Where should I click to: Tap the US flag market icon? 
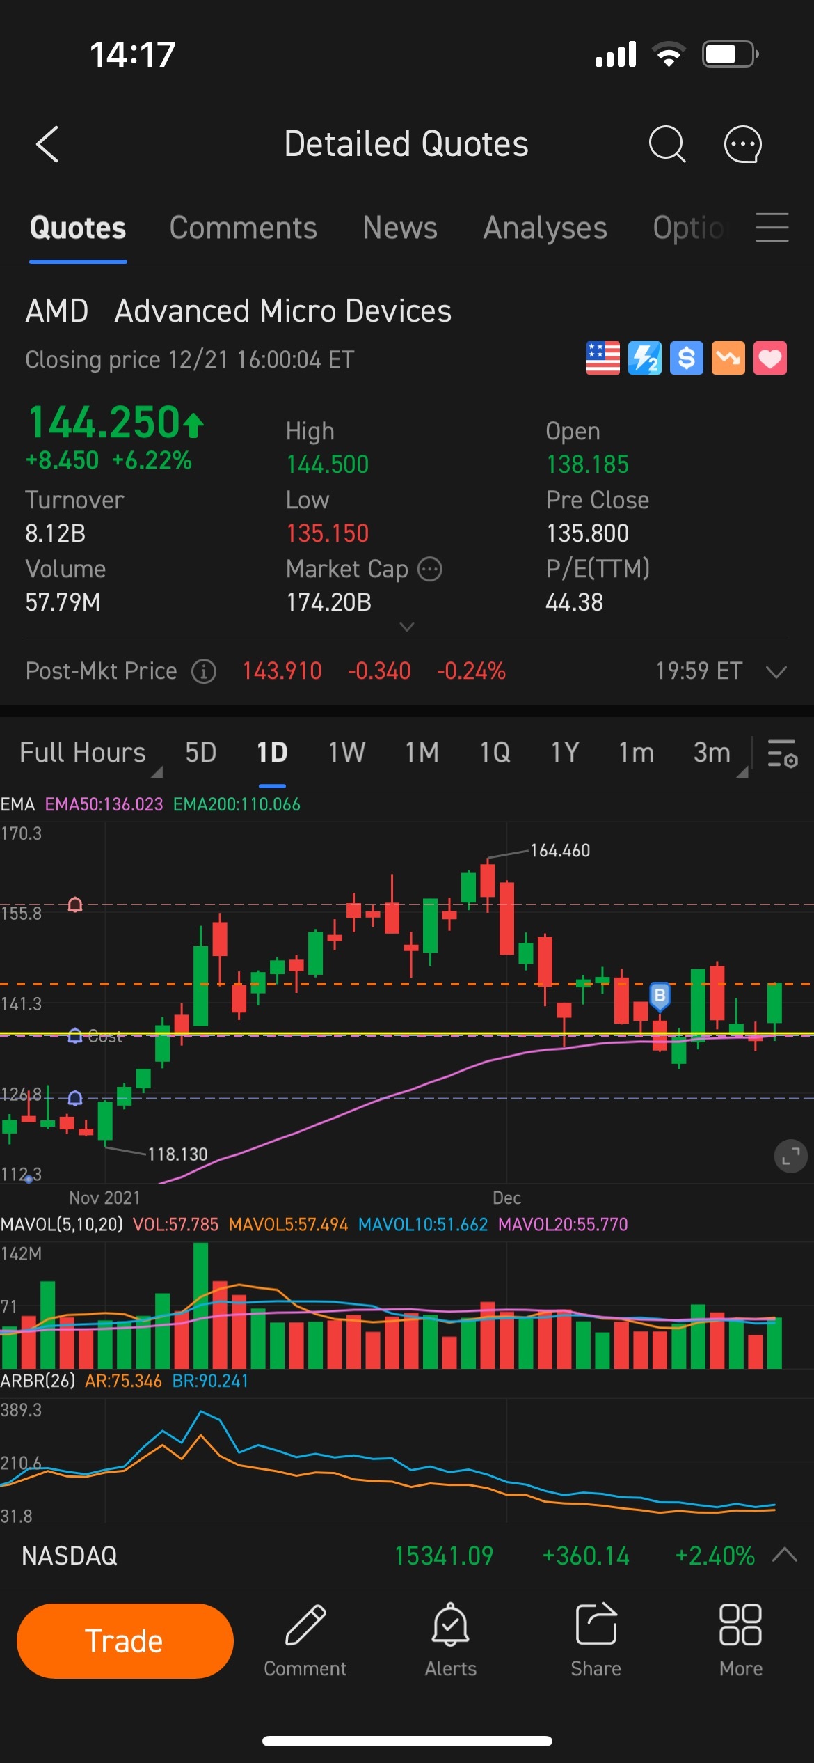(603, 359)
